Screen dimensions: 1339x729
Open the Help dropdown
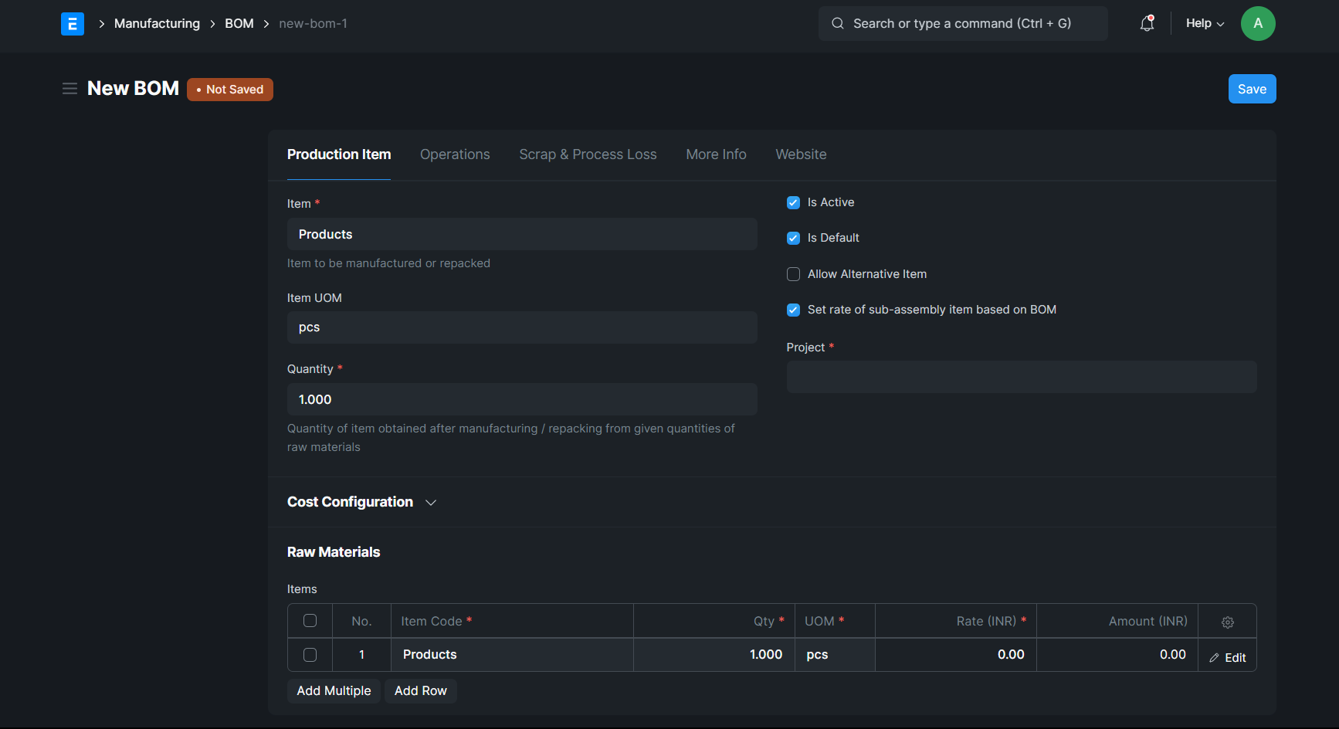coord(1203,23)
